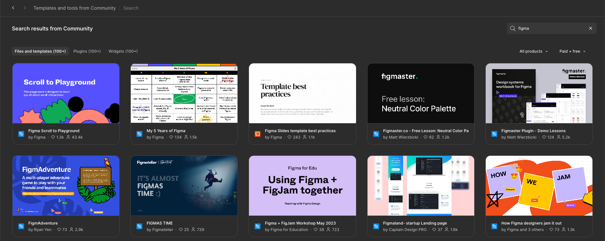
Task: Click title Figma + FigJam Workshop May 2023
Action: coord(300,223)
